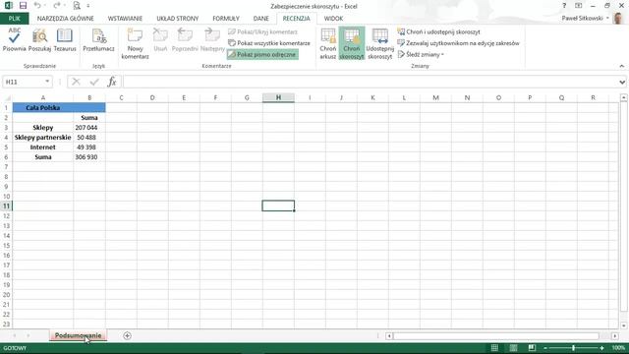Open the Poszukaj research tool
This screenshot has width=629, height=354.
click(39, 40)
